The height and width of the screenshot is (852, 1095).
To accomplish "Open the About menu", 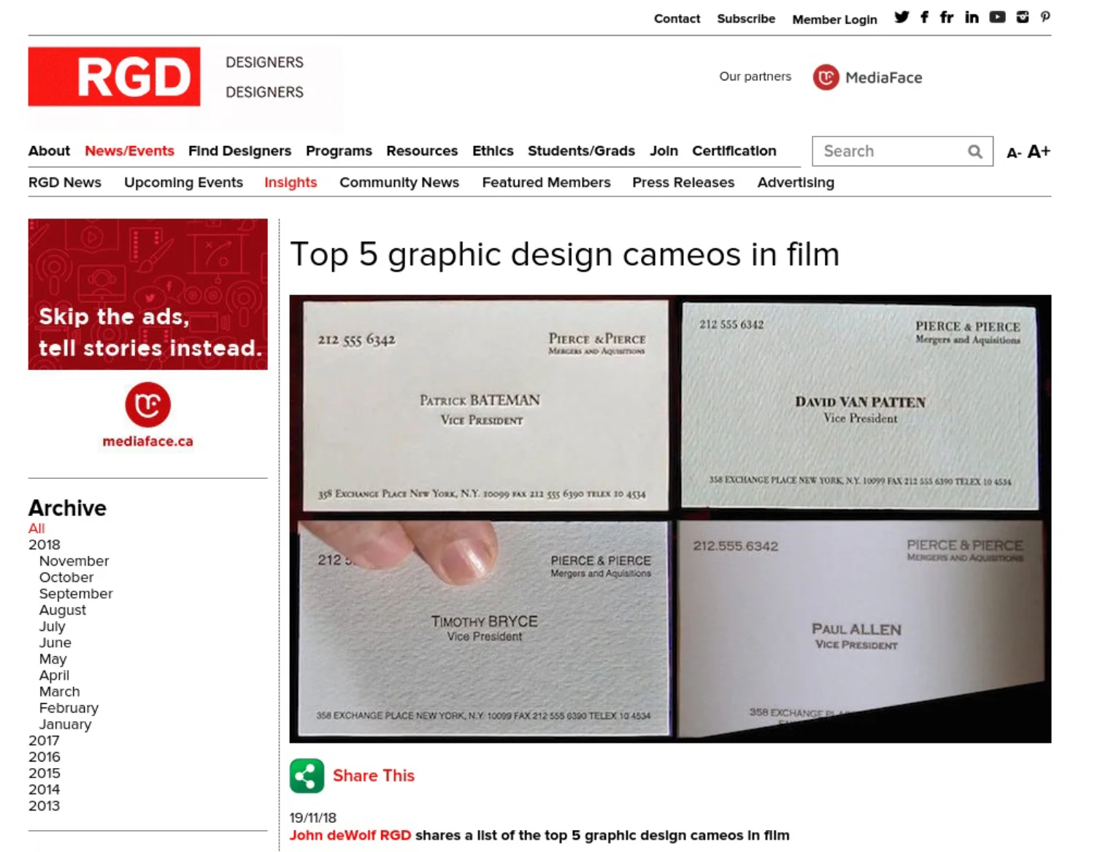I will point(49,151).
